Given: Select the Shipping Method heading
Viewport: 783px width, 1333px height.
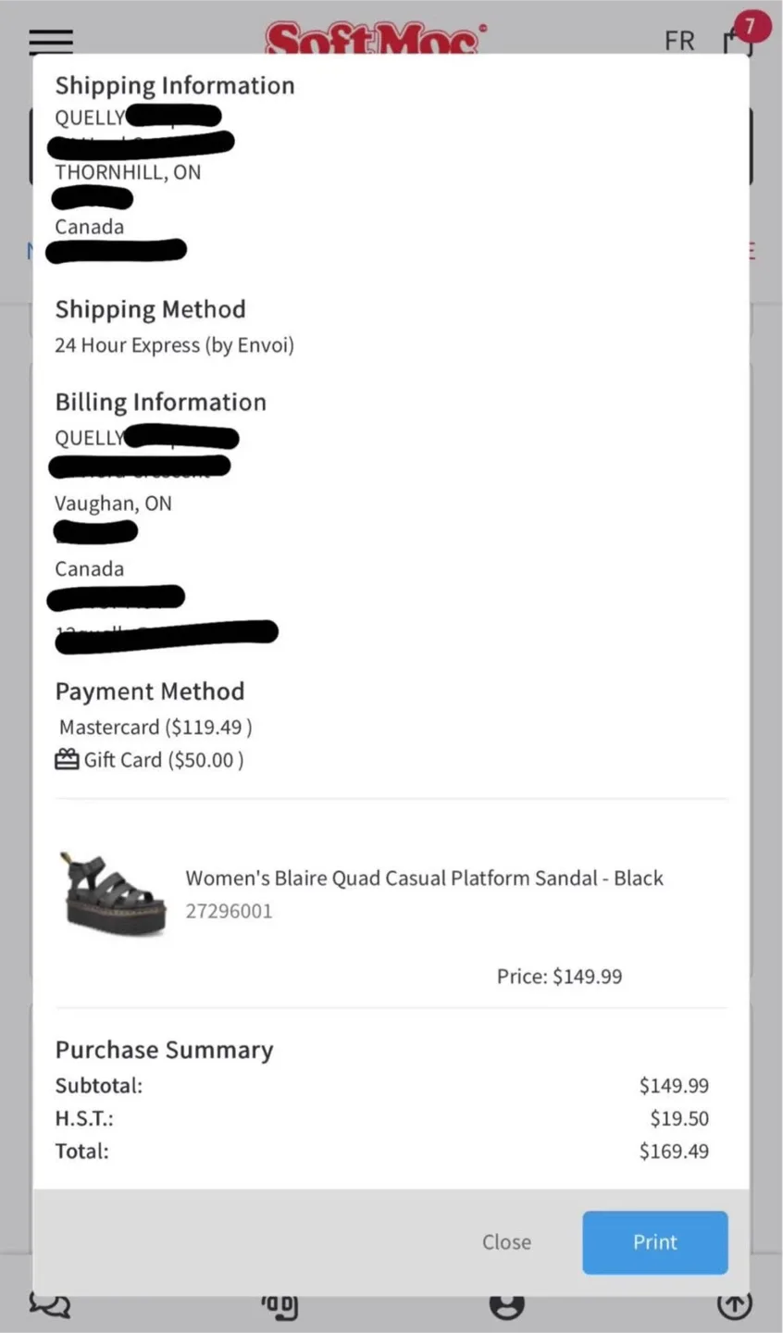Looking at the screenshot, I should (x=150, y=308).
